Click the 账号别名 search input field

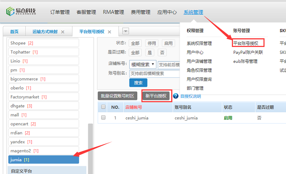tap(154, 74)
